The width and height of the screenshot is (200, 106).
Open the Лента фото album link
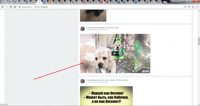[105, 80]
